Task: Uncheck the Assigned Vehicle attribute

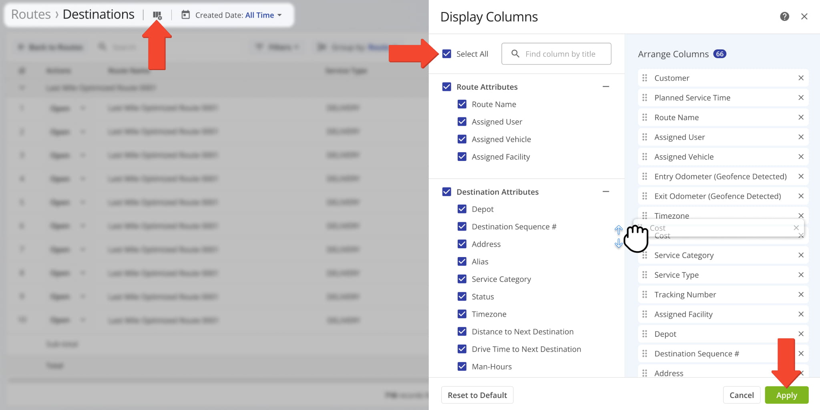Action: click(x=462, y=139)
